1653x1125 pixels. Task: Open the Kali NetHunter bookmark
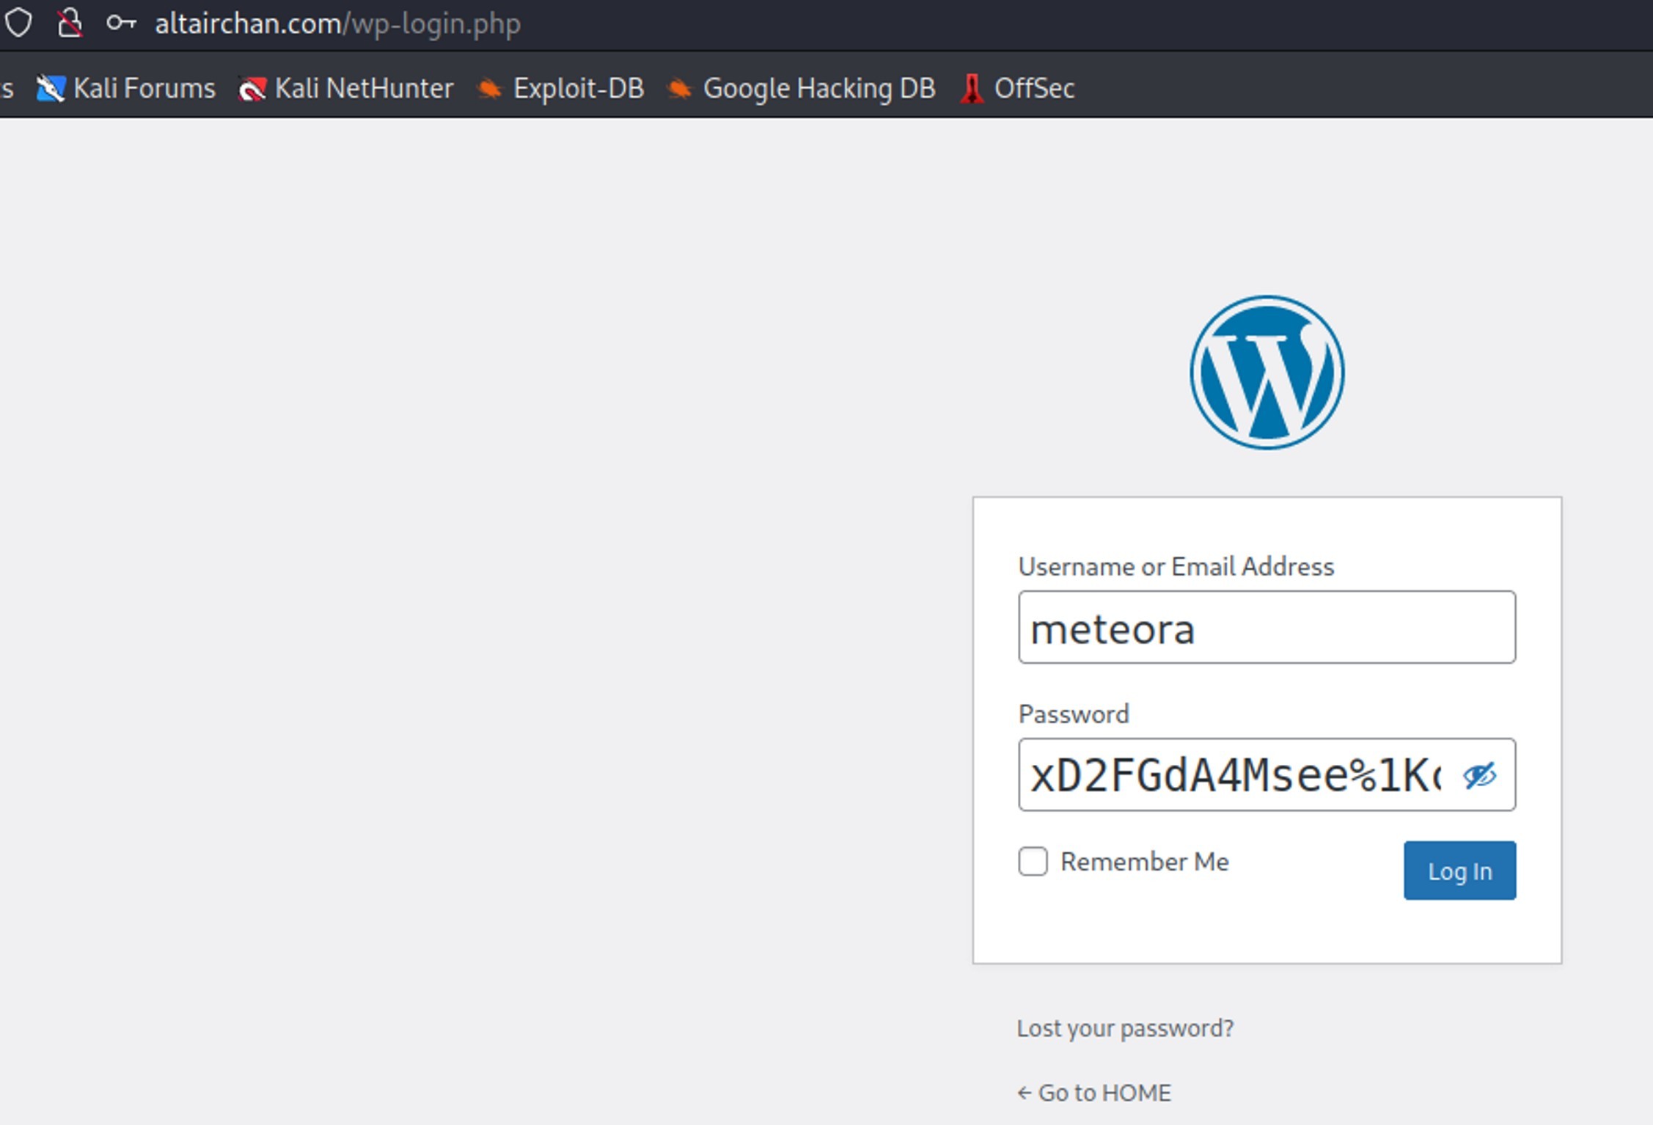click(346, 88)
